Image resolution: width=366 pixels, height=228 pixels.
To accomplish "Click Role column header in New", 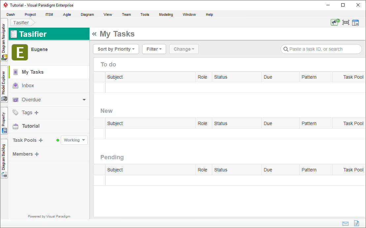I will pos(204,123).
